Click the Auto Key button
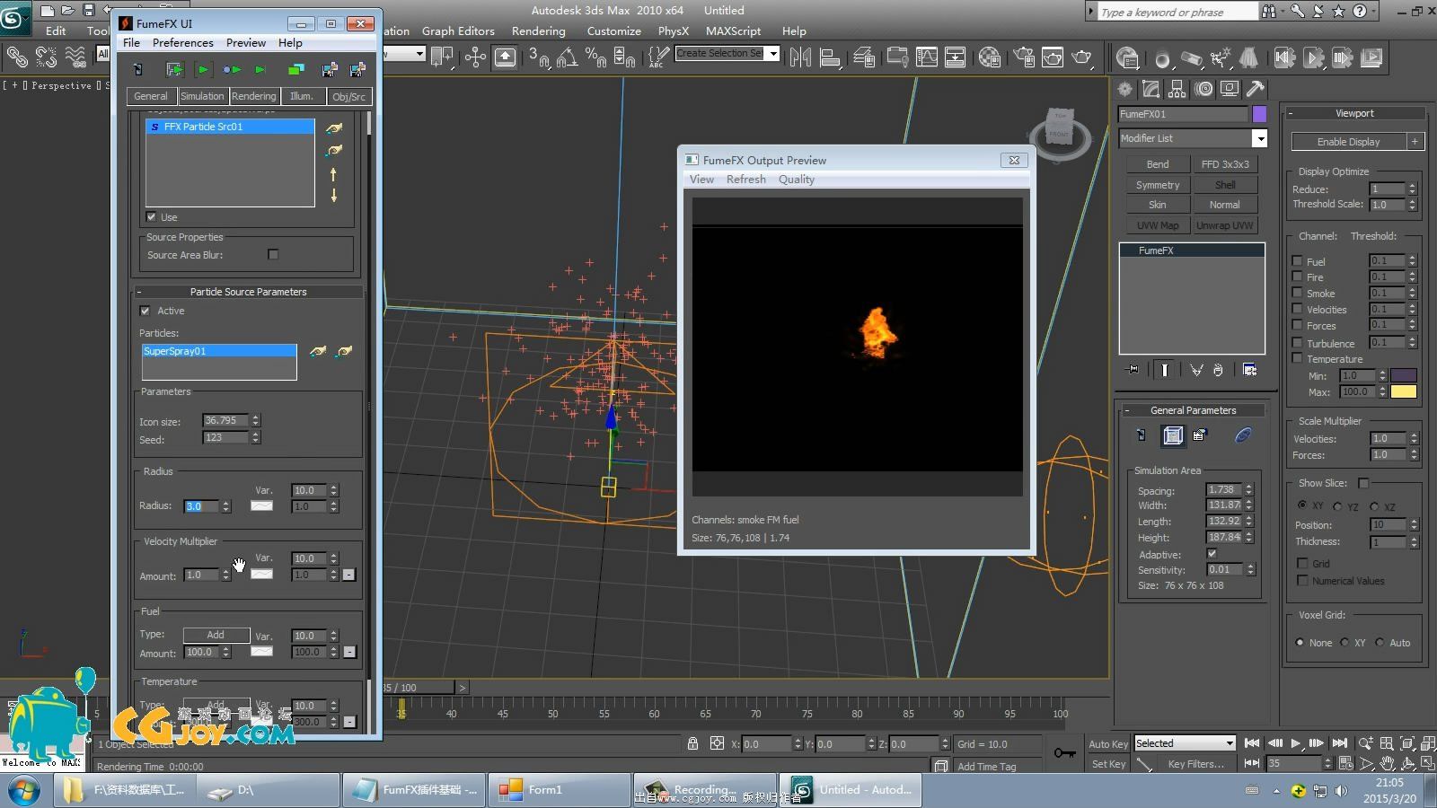 point(1108,744)
